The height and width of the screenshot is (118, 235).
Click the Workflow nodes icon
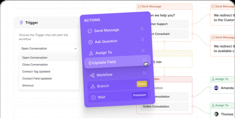click(x=92, y=75)
